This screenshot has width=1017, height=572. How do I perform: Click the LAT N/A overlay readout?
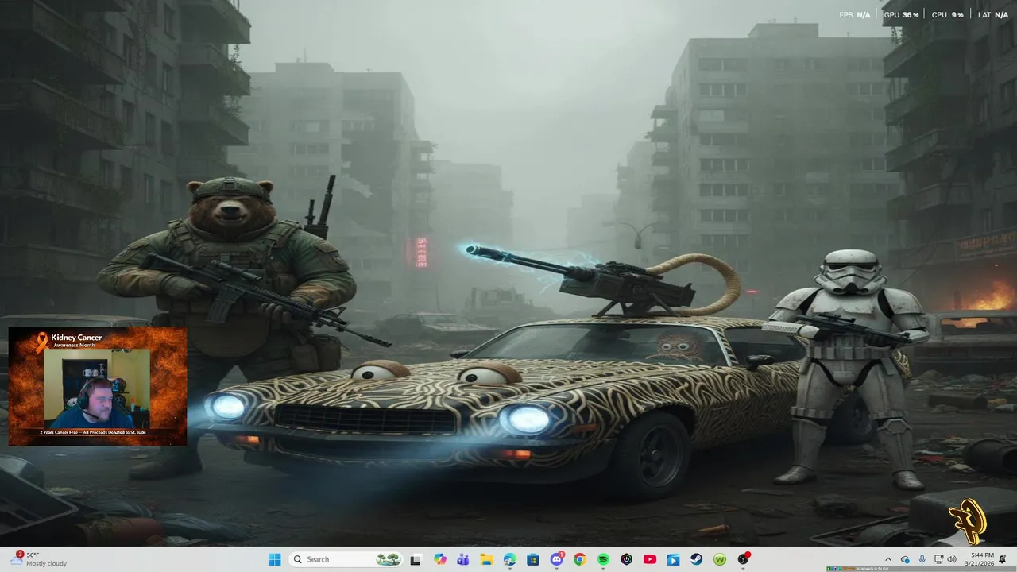point(992,14)
